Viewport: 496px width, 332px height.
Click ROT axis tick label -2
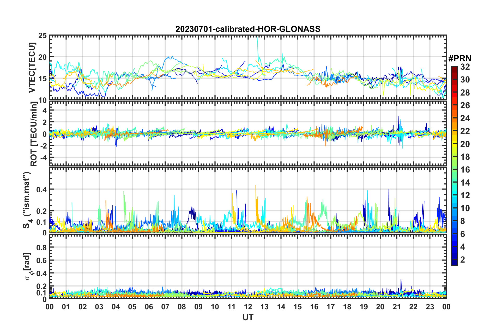pos(43,146)
